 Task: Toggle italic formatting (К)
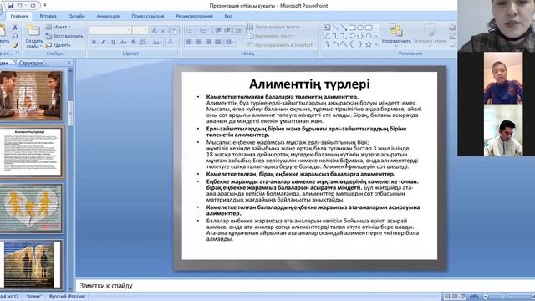coord(104,43)
